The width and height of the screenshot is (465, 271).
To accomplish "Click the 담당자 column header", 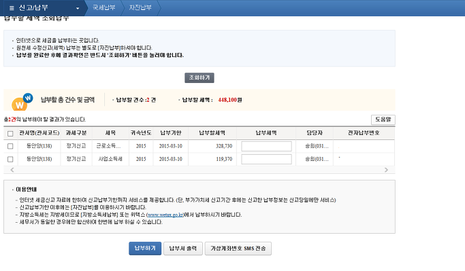I will coord(315,133).
